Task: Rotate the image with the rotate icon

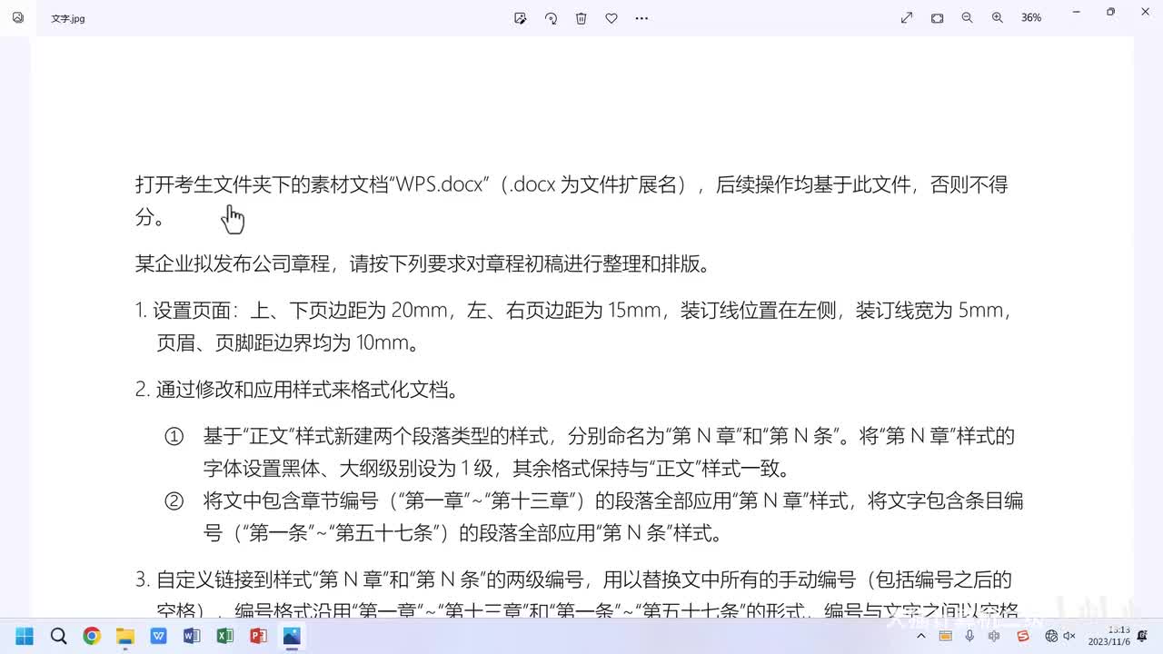Action: coord(551,18)
